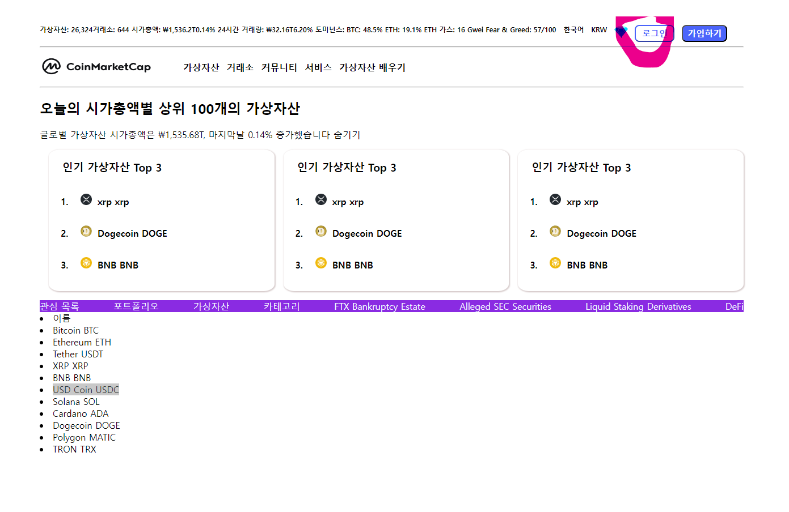Screen dimensions: 789x512
Task: Open Solana SOL in the name list
Action: (76, 402)
